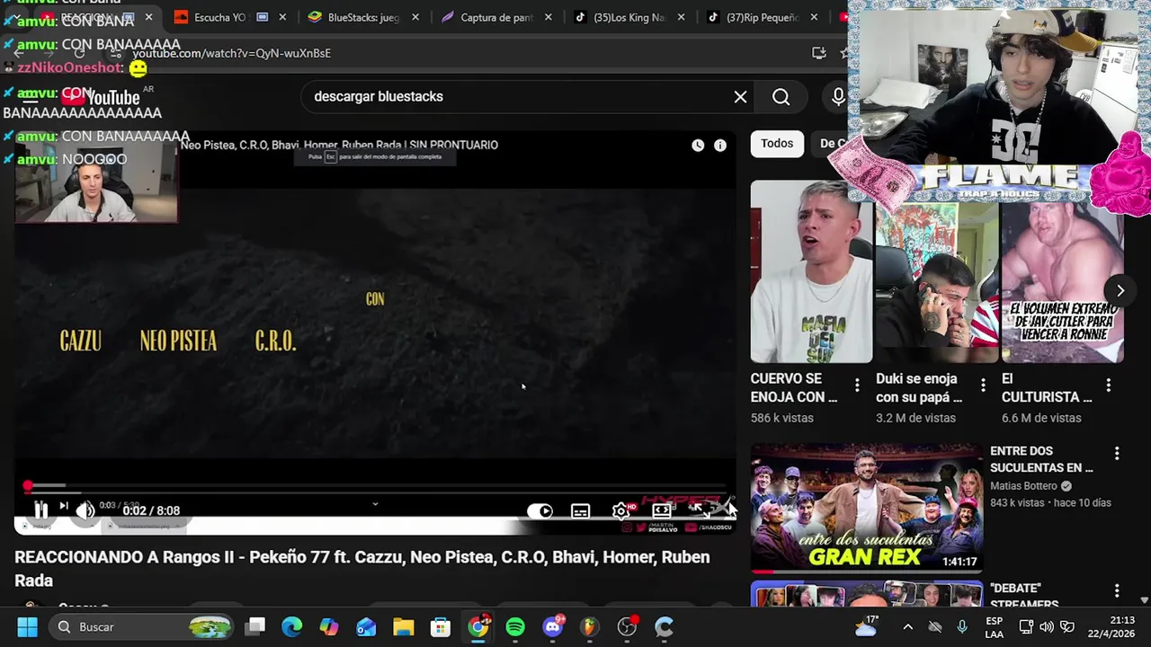The height and width of the screenshot is (647, 1151).
Task: Change the ESP LAA input language
Action: (995, 626)
